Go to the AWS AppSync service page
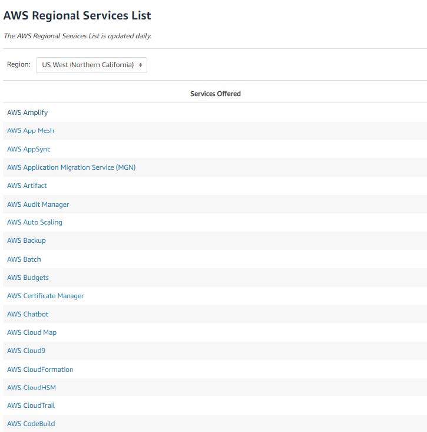 pyautogui.click(x=29, y=149)
